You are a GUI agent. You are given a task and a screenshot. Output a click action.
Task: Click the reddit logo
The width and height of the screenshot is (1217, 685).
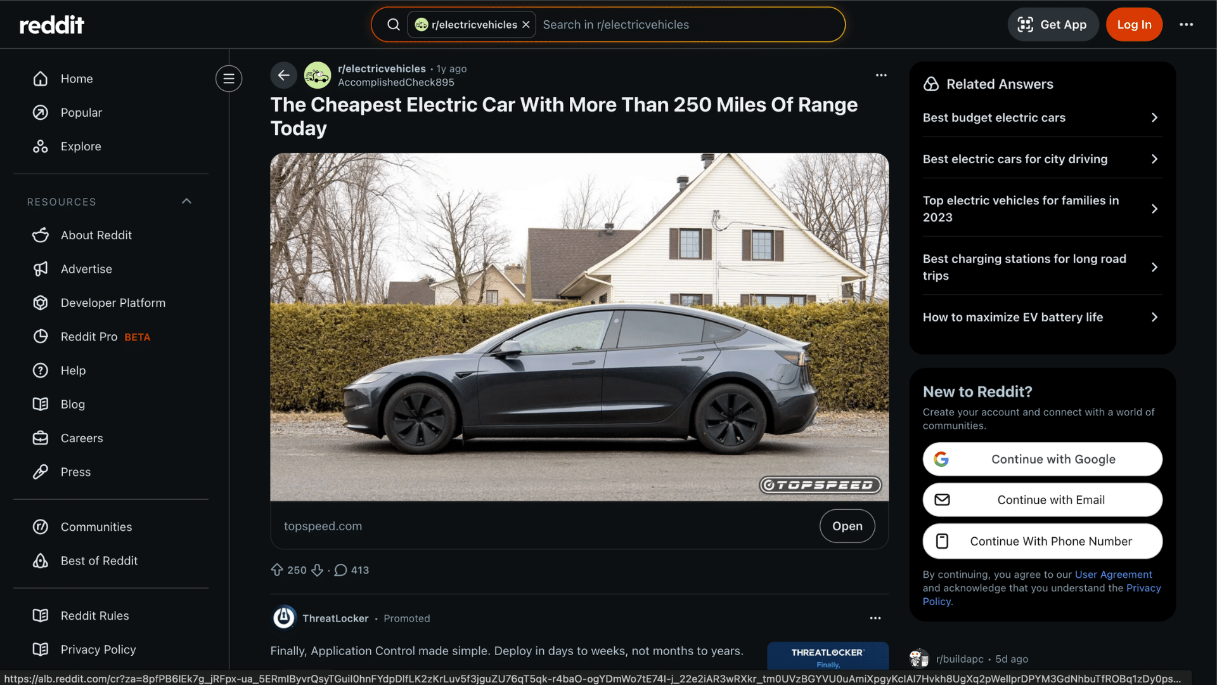[x=52, y=25]
